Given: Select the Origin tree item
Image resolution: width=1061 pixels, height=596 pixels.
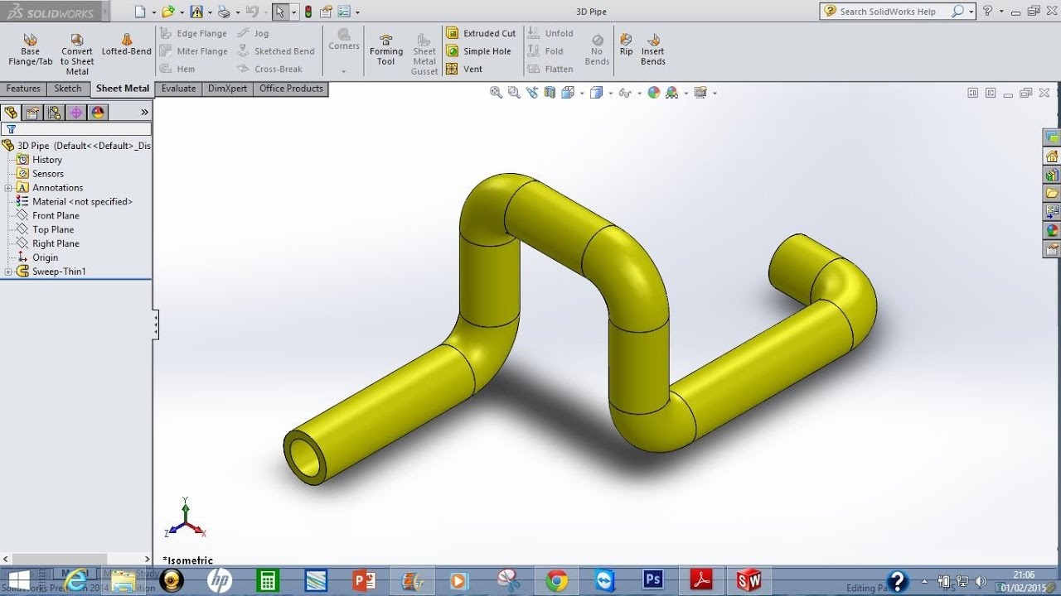Looking at the screenshot, I should click(x=38, y=257).
